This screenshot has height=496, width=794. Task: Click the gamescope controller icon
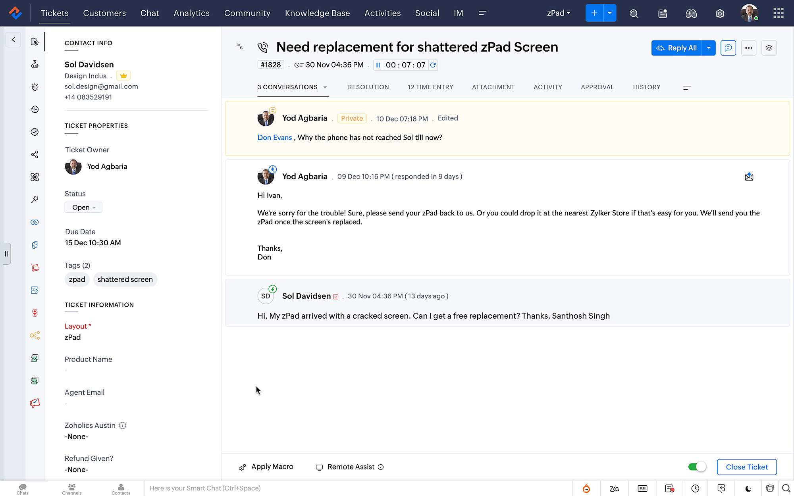pos(691,13)
